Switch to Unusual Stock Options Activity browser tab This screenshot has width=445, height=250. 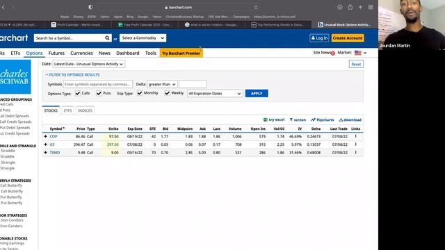(x=344, y=25)
